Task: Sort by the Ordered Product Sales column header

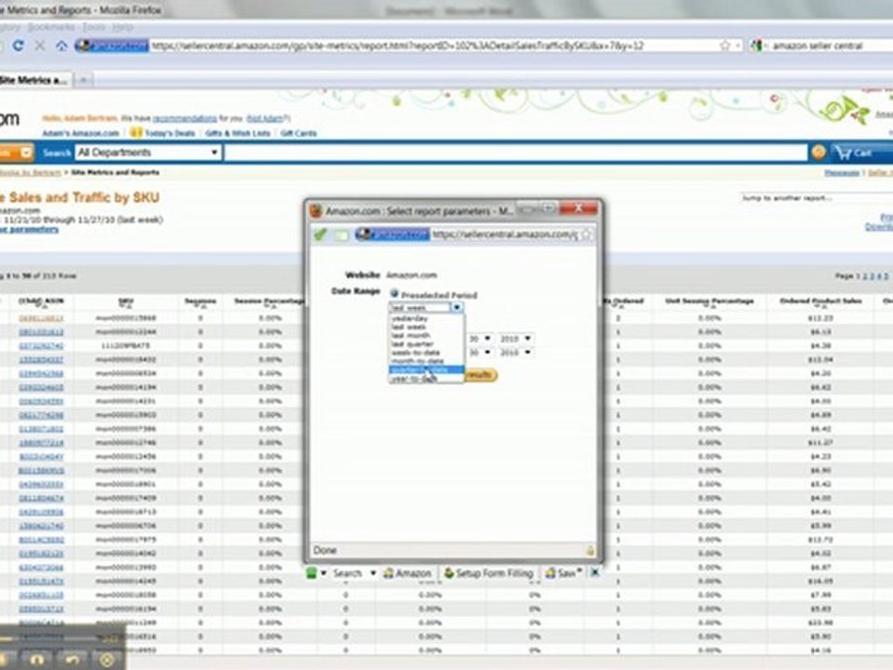Action: coord(820,301)
